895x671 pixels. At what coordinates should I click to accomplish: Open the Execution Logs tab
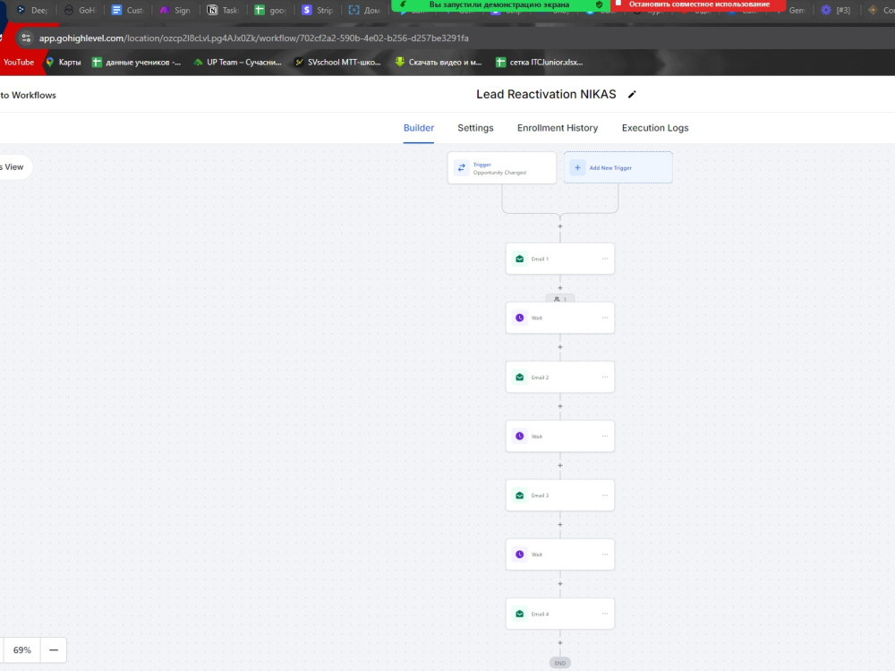pyautogui.click(x=655, y=128)
